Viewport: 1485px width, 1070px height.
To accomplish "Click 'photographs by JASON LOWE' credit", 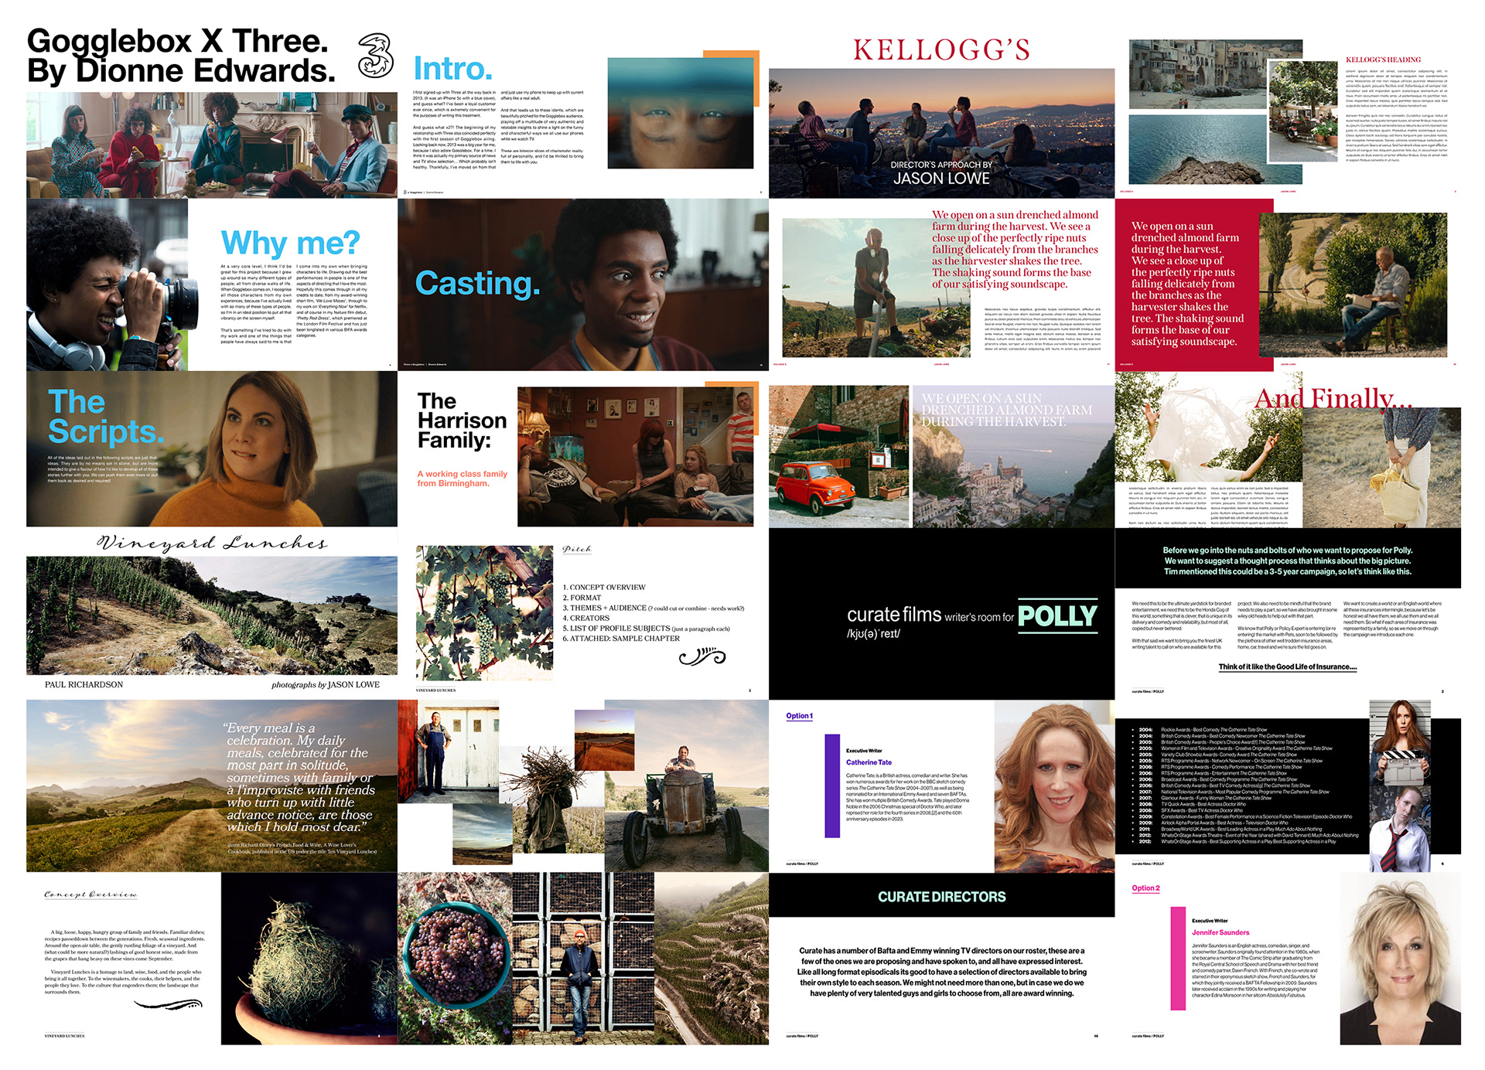I will coord(326,685).
